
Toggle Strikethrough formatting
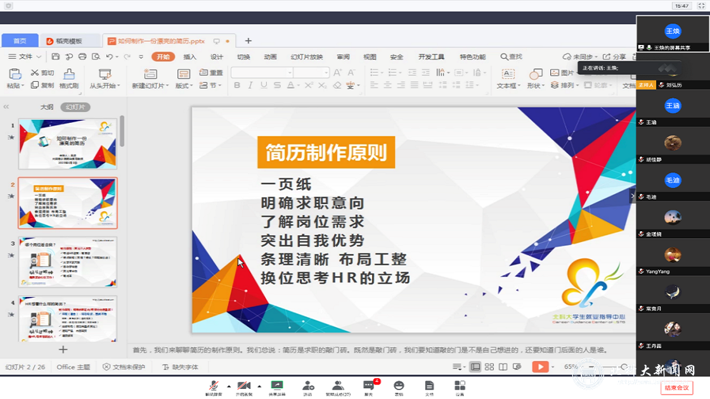(x=277, y=85)
